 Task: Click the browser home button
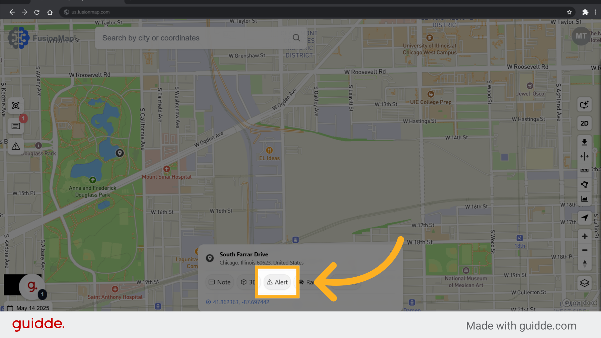[x=50, y=12]
